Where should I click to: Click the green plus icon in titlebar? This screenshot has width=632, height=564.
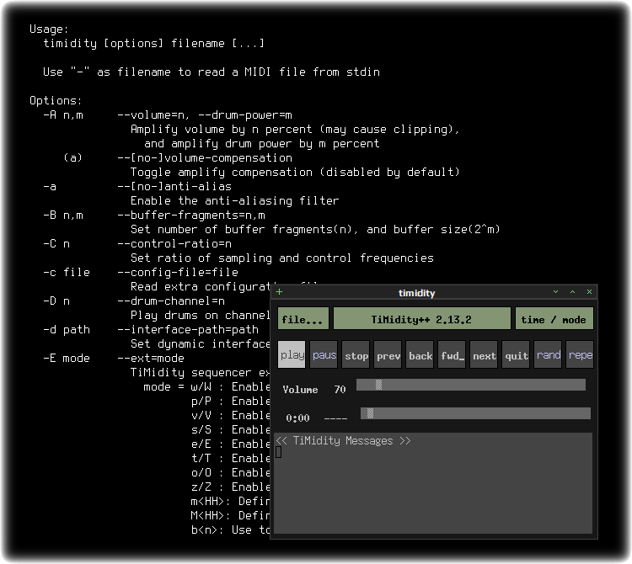pyautogui.click(x=279, y=292)
